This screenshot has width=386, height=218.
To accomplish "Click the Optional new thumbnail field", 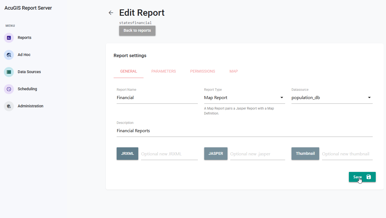I will (x=347, y=154).
